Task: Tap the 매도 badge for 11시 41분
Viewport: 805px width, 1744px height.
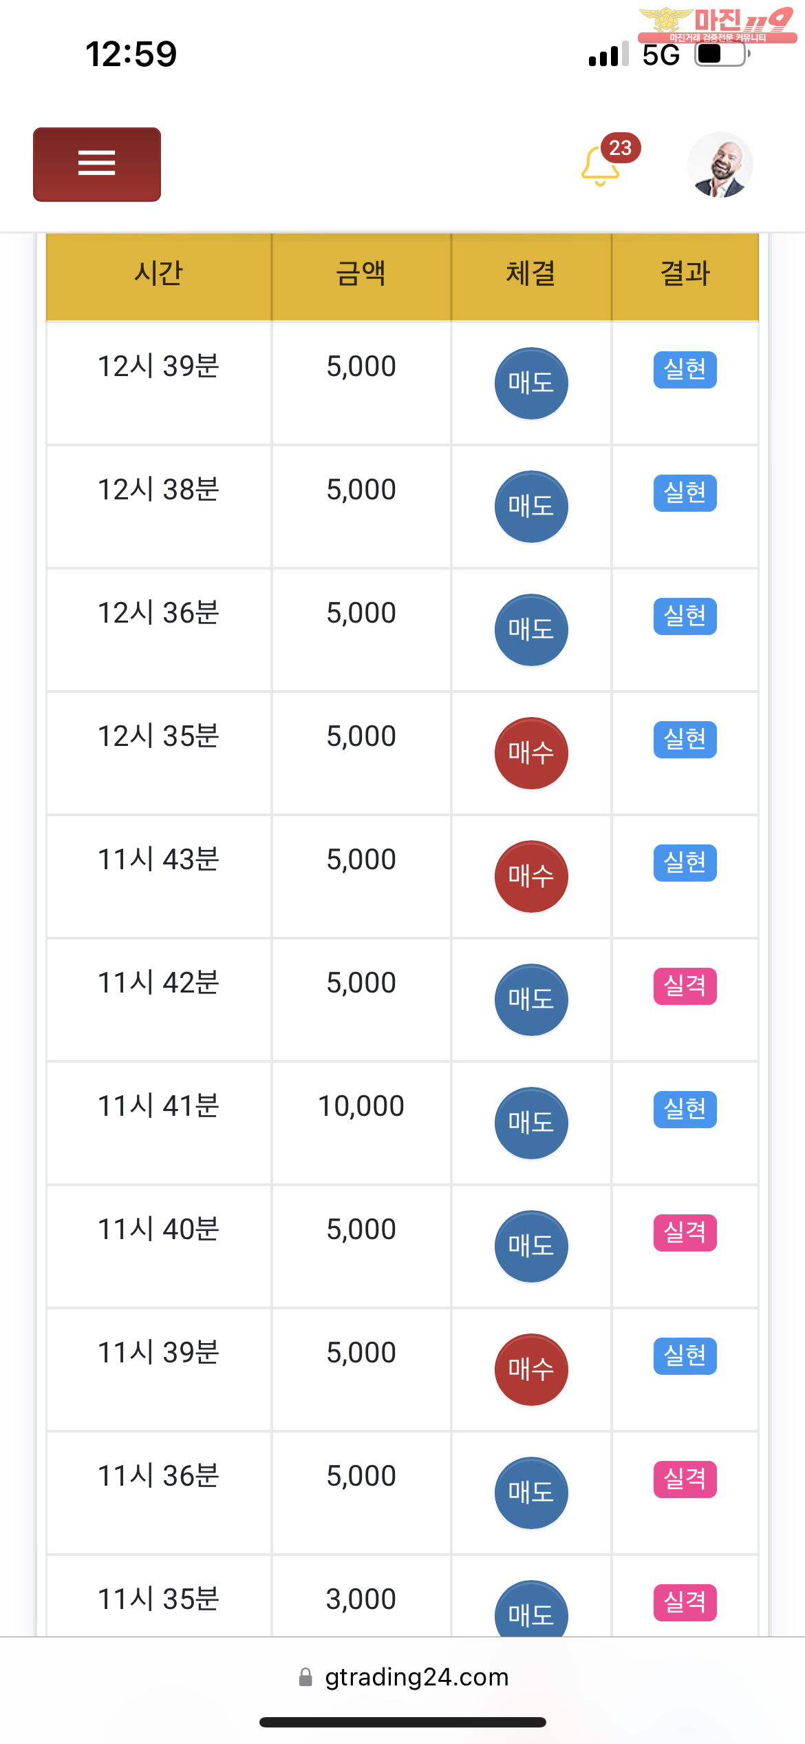Action: click(531, 1123)
